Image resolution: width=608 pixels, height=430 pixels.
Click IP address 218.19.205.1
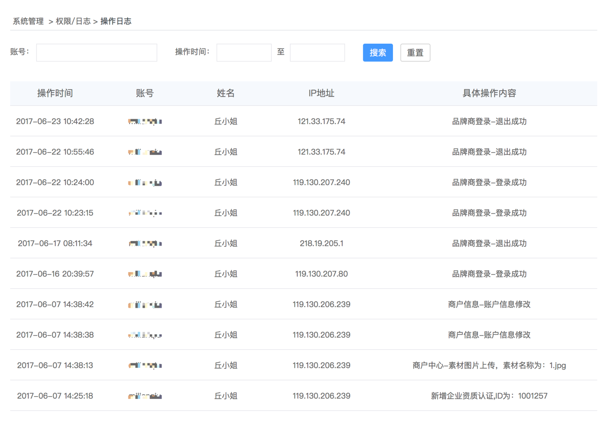(321, 243)
